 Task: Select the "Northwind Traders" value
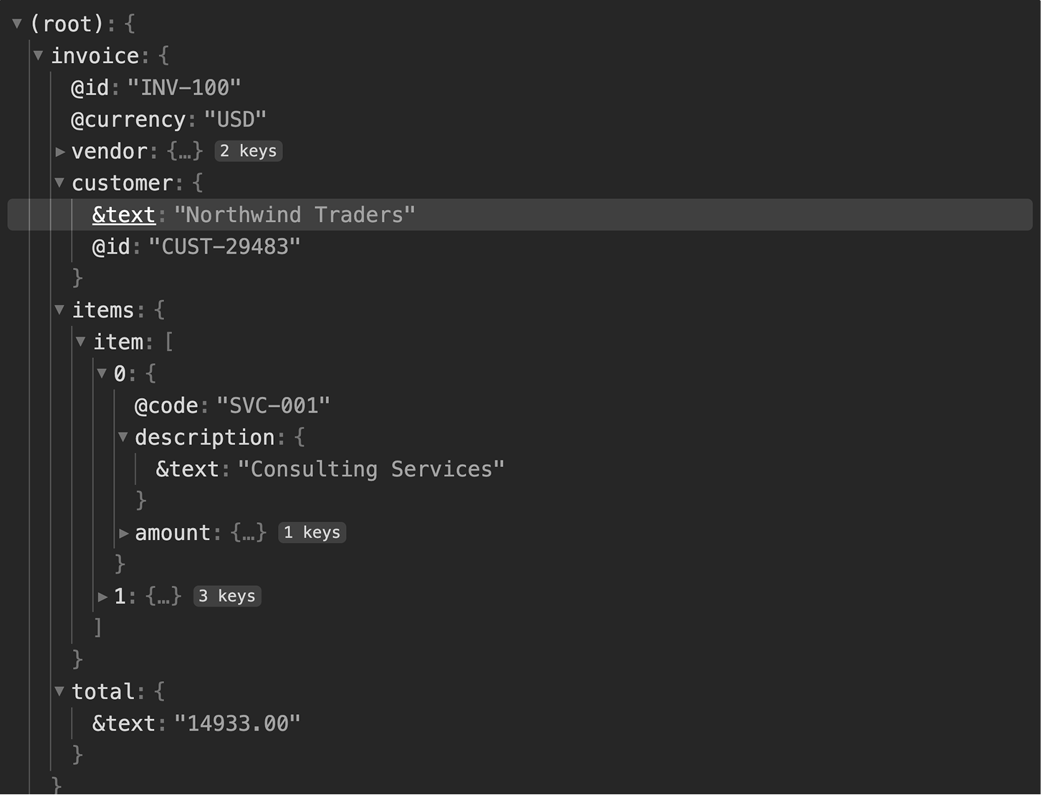point(294,215)
